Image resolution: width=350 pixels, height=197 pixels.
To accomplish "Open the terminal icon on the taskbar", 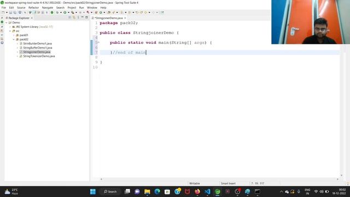I will [258, 192].
